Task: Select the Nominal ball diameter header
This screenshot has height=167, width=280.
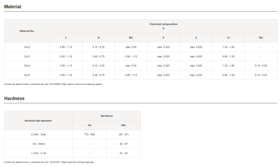Action: tap(38, 120)
